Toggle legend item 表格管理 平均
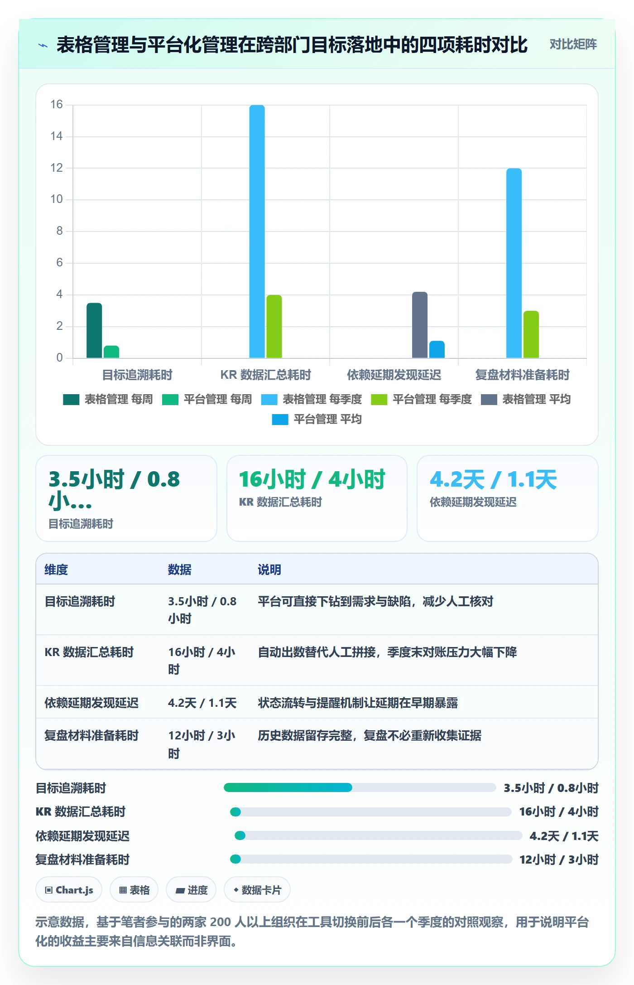Viewport: 634px width, 985px height. pos(526,400)
